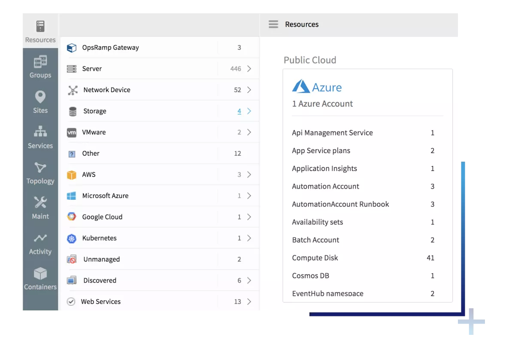Click the Other count 12
The width and height of the screenshot is (515, 343).
pos(238,153)
